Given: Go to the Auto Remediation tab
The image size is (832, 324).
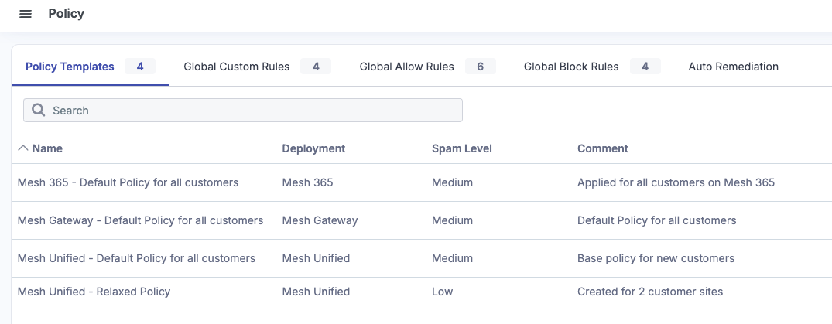Looking at the screenshot, I should coord(733,67).
